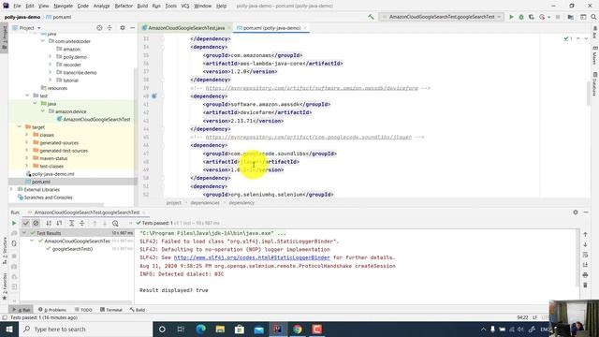Collapse all test results icon
The image size is (599, 337).
[x=82, y=223]
